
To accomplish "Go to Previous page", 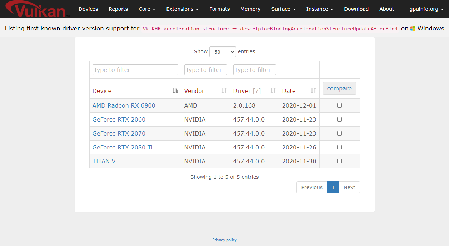I will [x=312, y=187].
